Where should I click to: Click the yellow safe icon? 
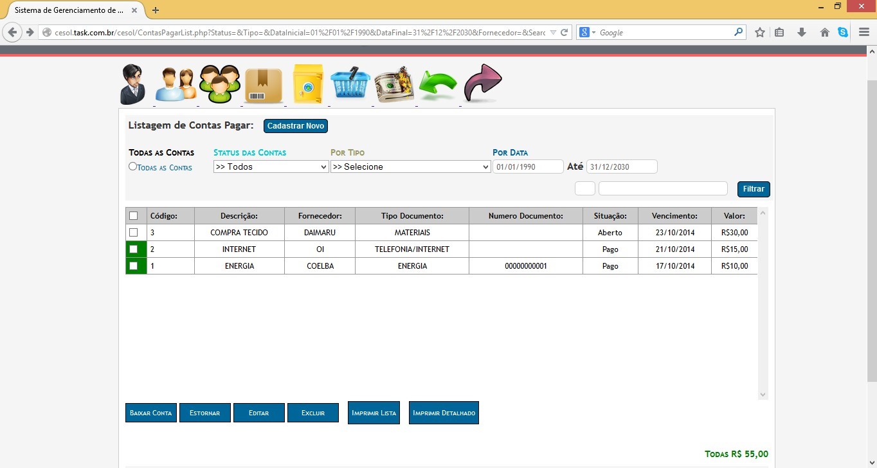click(308, 84)
